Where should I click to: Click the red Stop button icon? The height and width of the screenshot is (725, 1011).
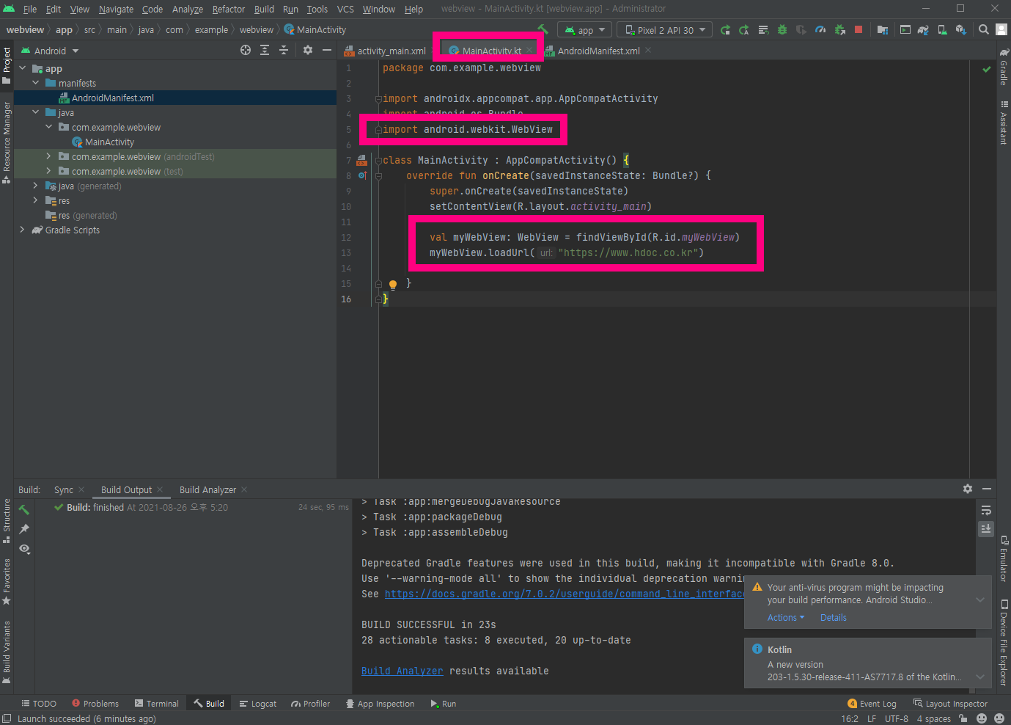click(859, 30)
